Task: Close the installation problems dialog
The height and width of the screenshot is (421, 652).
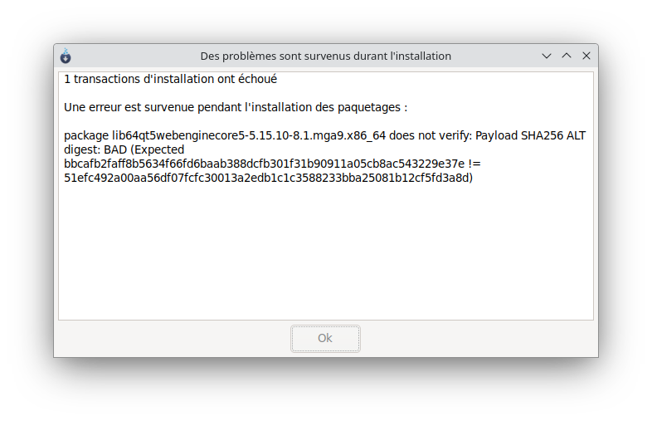Action: [x=586, y=56]
